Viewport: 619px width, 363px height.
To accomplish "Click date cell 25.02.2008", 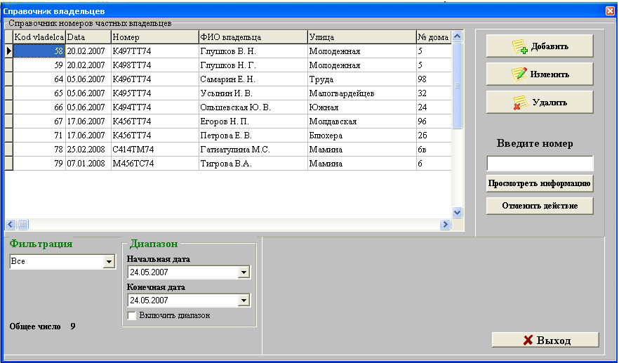I will coord(88,150).
